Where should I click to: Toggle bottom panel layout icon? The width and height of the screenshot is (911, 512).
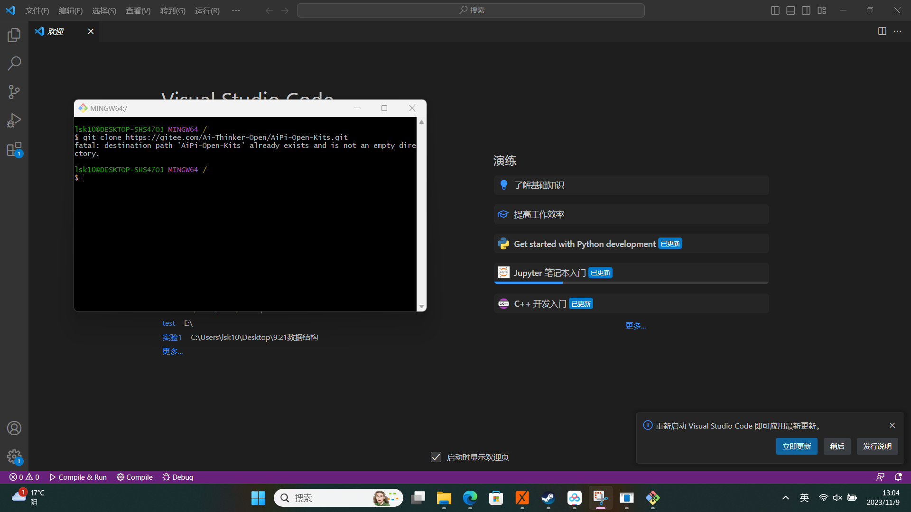(790, 10)
